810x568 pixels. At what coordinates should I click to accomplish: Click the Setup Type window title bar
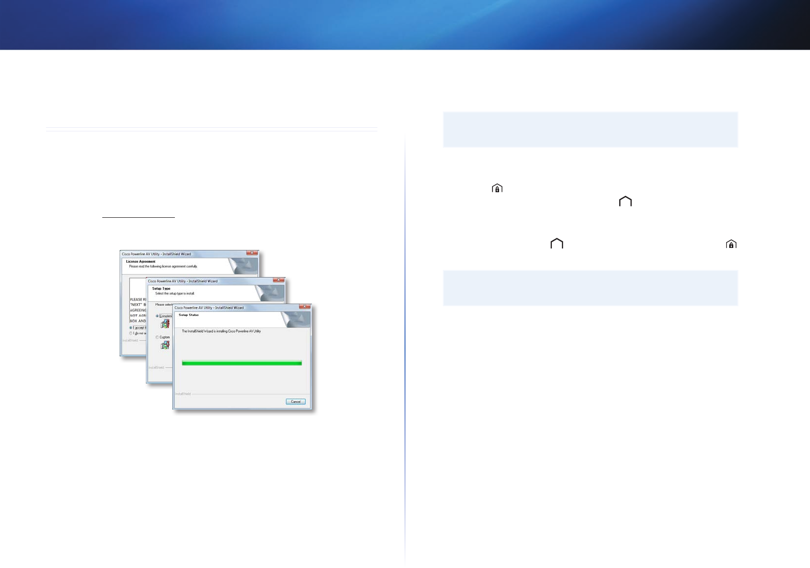tap(215, 281)
